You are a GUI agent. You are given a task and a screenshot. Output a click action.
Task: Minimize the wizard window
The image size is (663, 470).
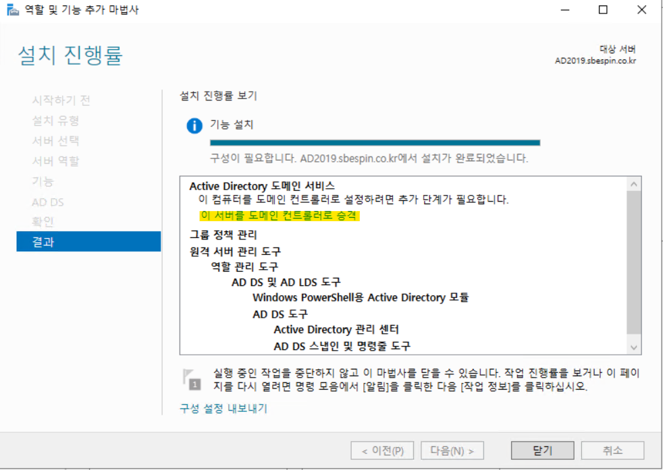pos(565,9)
